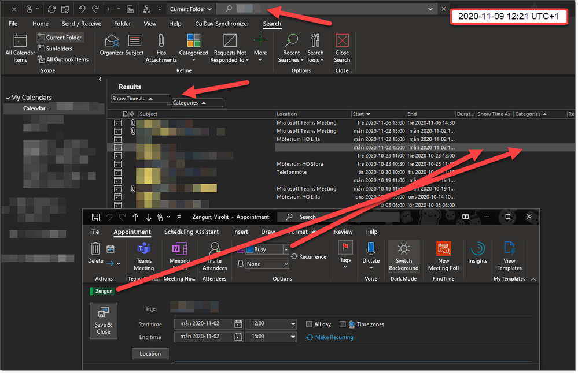Enable the Time zones checkbox
Viewport: 578px width, 373px height.
[x=343, y=324]
